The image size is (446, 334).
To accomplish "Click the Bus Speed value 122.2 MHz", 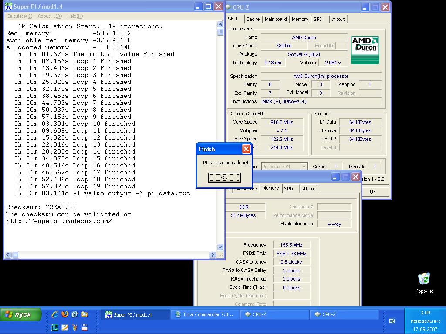I will pyautogui.click(x=282, y=139).
